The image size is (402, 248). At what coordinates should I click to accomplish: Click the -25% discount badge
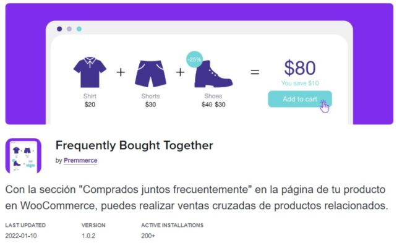pos(194,59)
